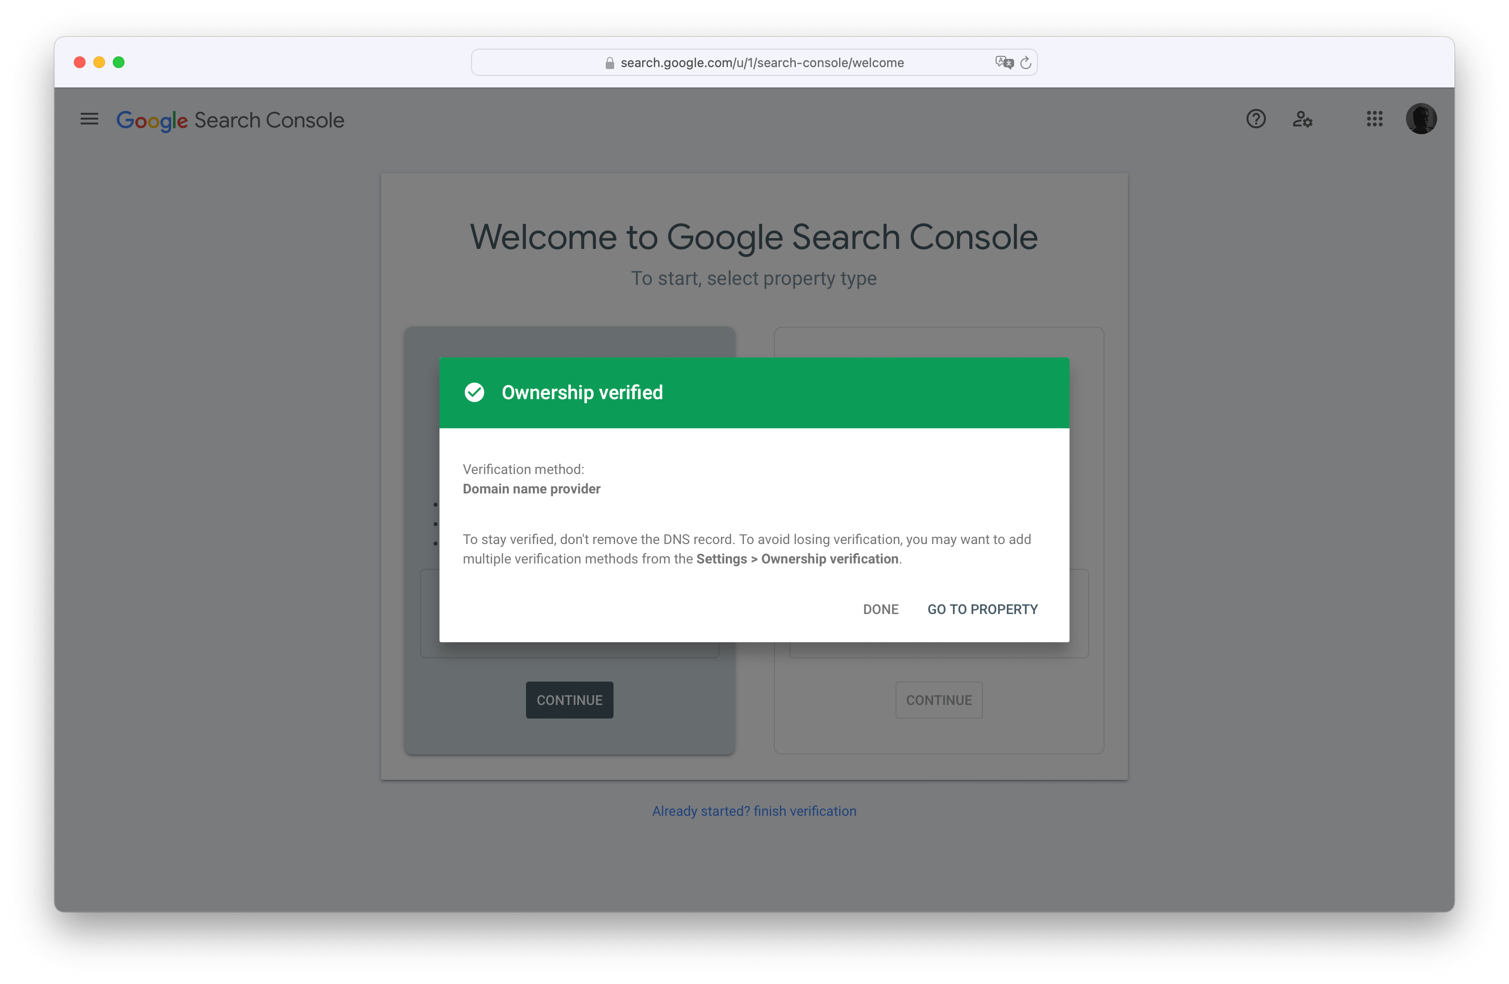This screenshot has width=1509, height=984.
Task: Click the dark CONTINUE button for Domain
Action: (569, 700)
